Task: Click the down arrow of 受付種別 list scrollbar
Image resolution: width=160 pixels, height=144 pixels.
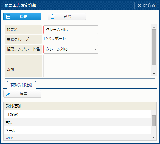Action: pos(154,138)
